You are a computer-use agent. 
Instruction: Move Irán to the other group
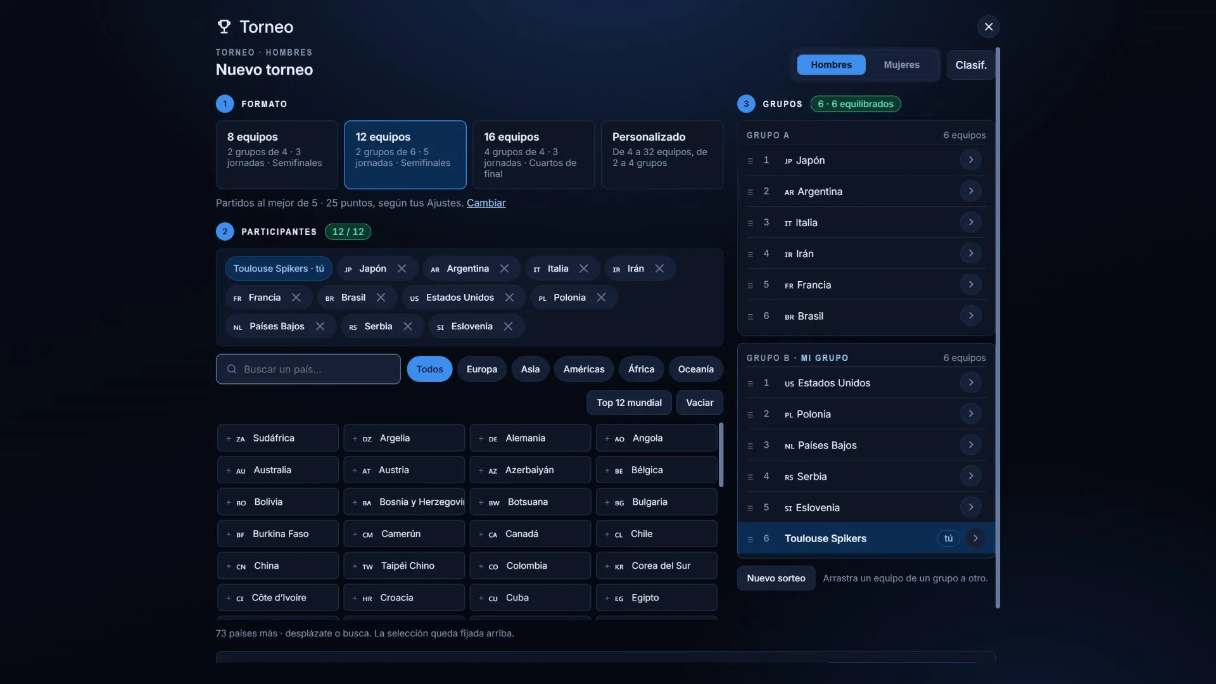click(x=971, y=253)
